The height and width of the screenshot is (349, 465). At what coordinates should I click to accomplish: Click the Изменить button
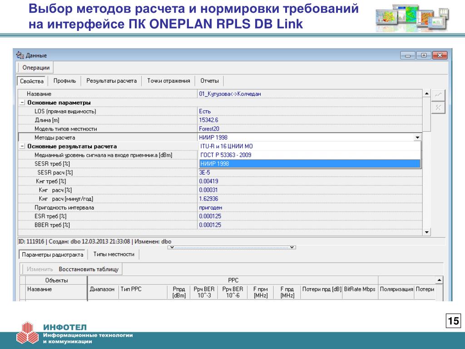pyautogui.click(x=40, y=269)
